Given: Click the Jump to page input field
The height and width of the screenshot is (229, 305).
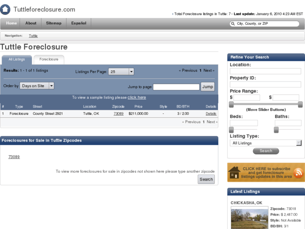Looking at the screenshot, I should coord(176,87).
